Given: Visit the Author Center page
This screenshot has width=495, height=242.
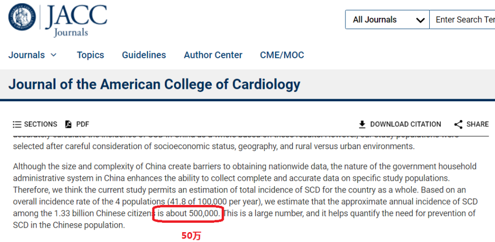Looking at the screenshot, I should click(213, 55).
